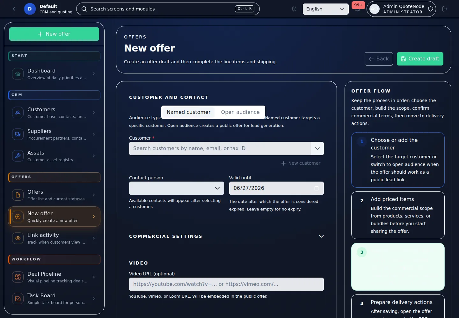Open Dashboard from the sidebar
The image size is (459, 318).
click(54, 74)
